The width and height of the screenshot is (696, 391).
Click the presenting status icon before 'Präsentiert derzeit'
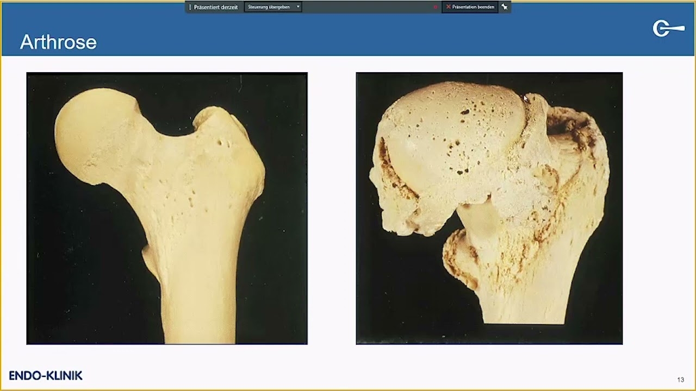[190, 7]
